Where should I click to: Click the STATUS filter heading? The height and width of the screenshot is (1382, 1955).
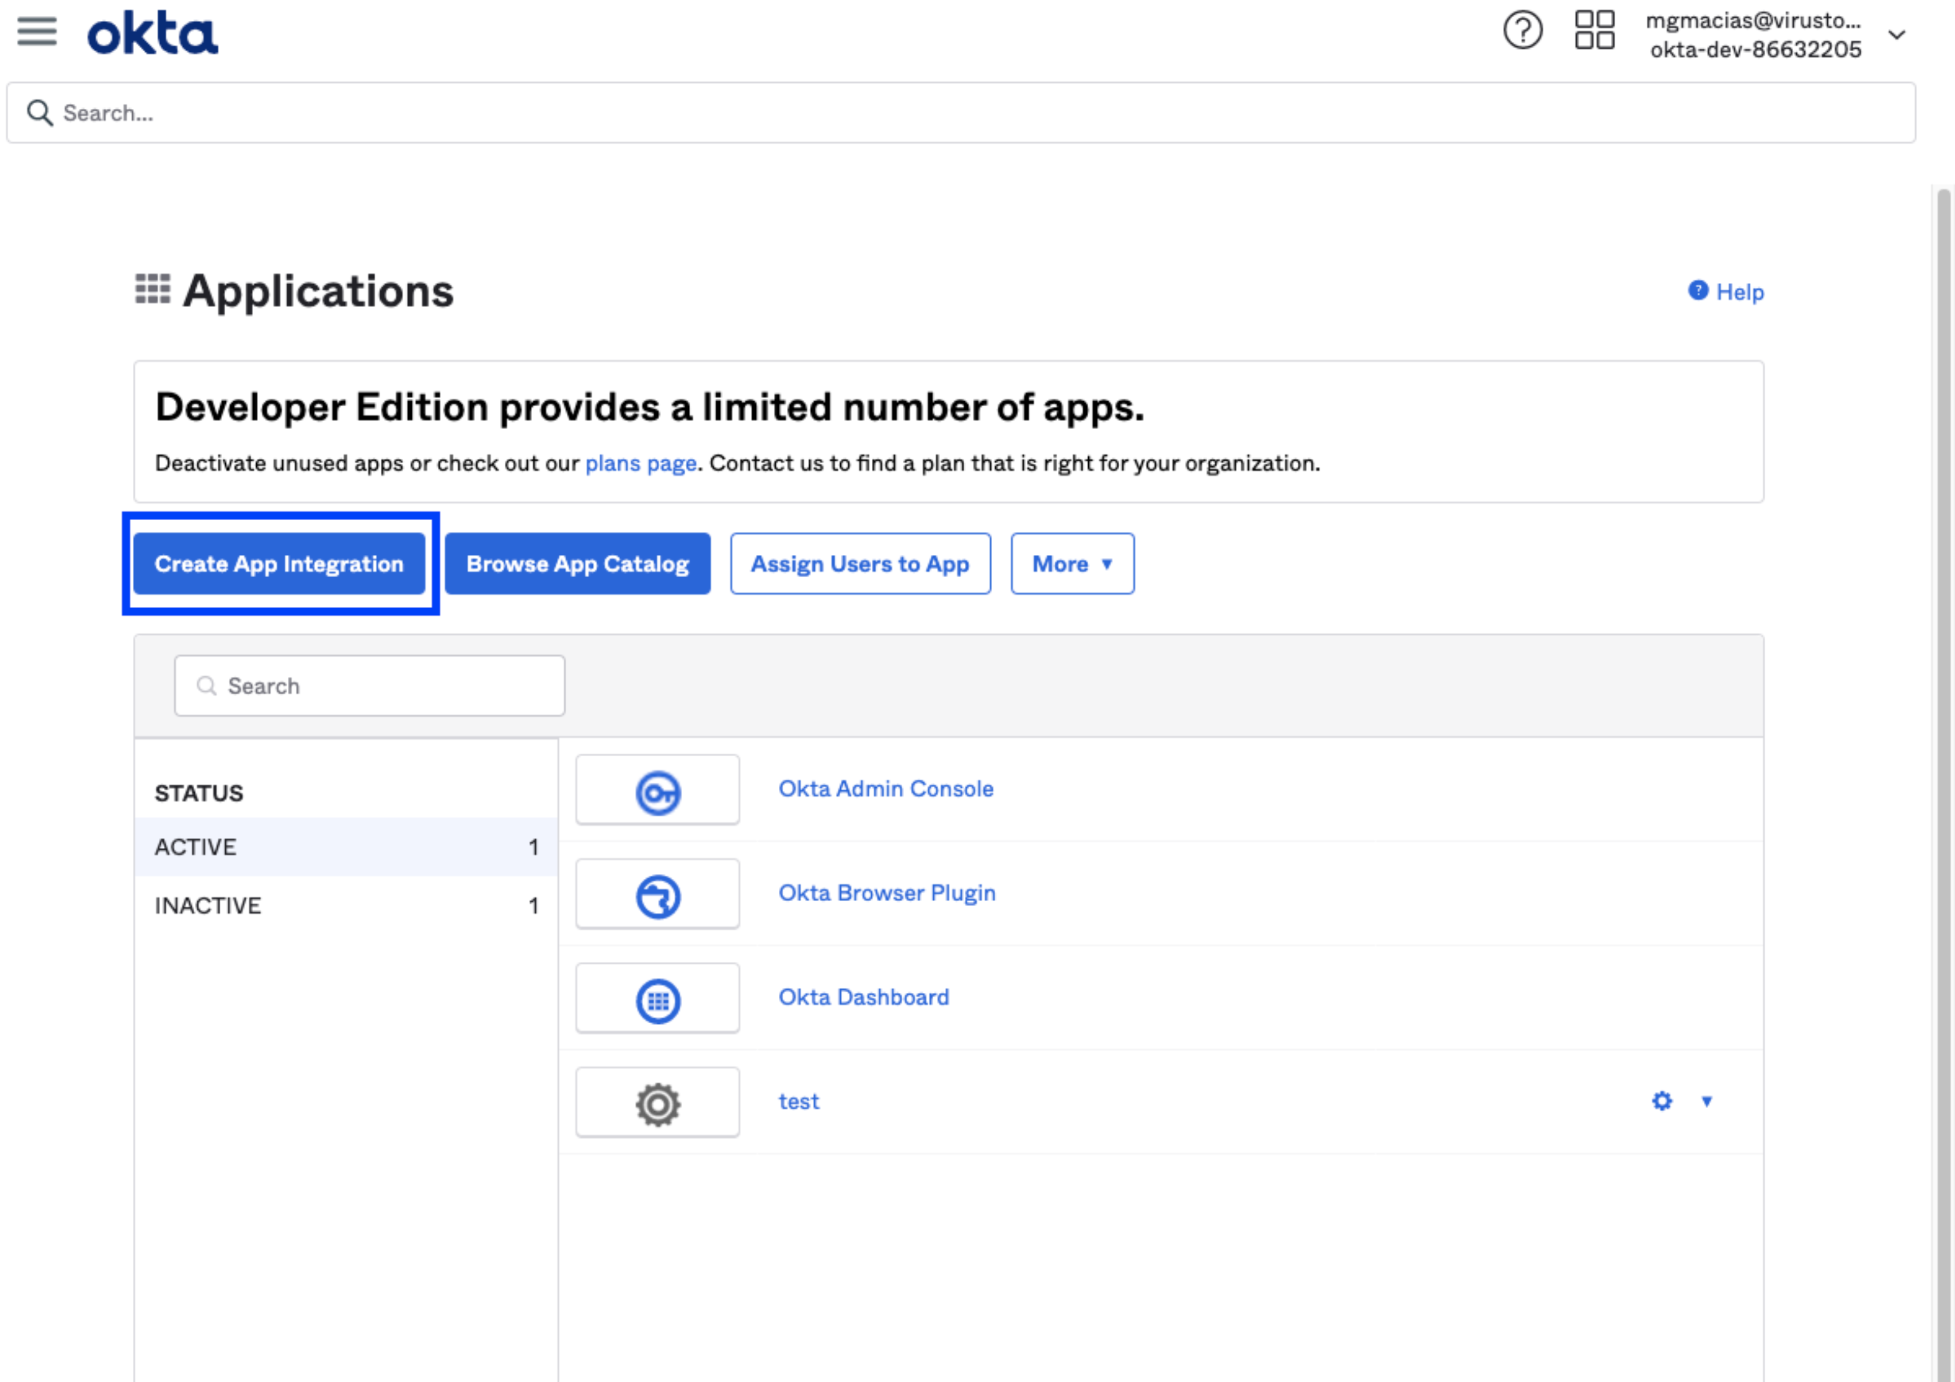click(199, 793)
